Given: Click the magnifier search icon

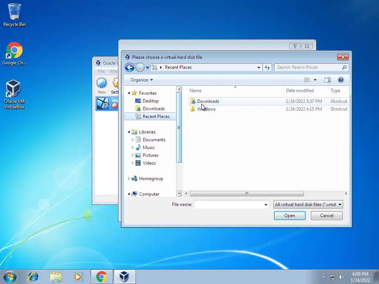Looking at the screenshot, I should 344,67.
